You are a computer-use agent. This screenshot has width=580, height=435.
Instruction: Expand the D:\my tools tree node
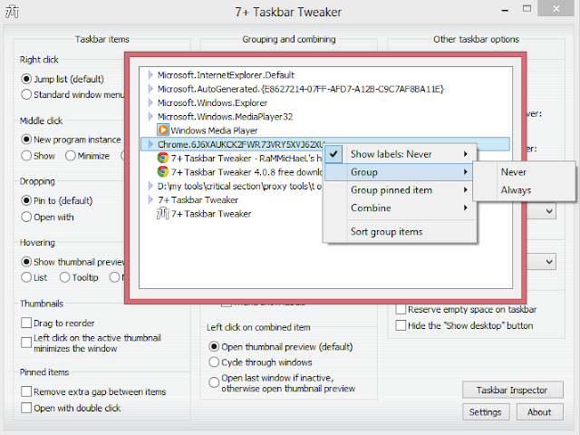150,186
